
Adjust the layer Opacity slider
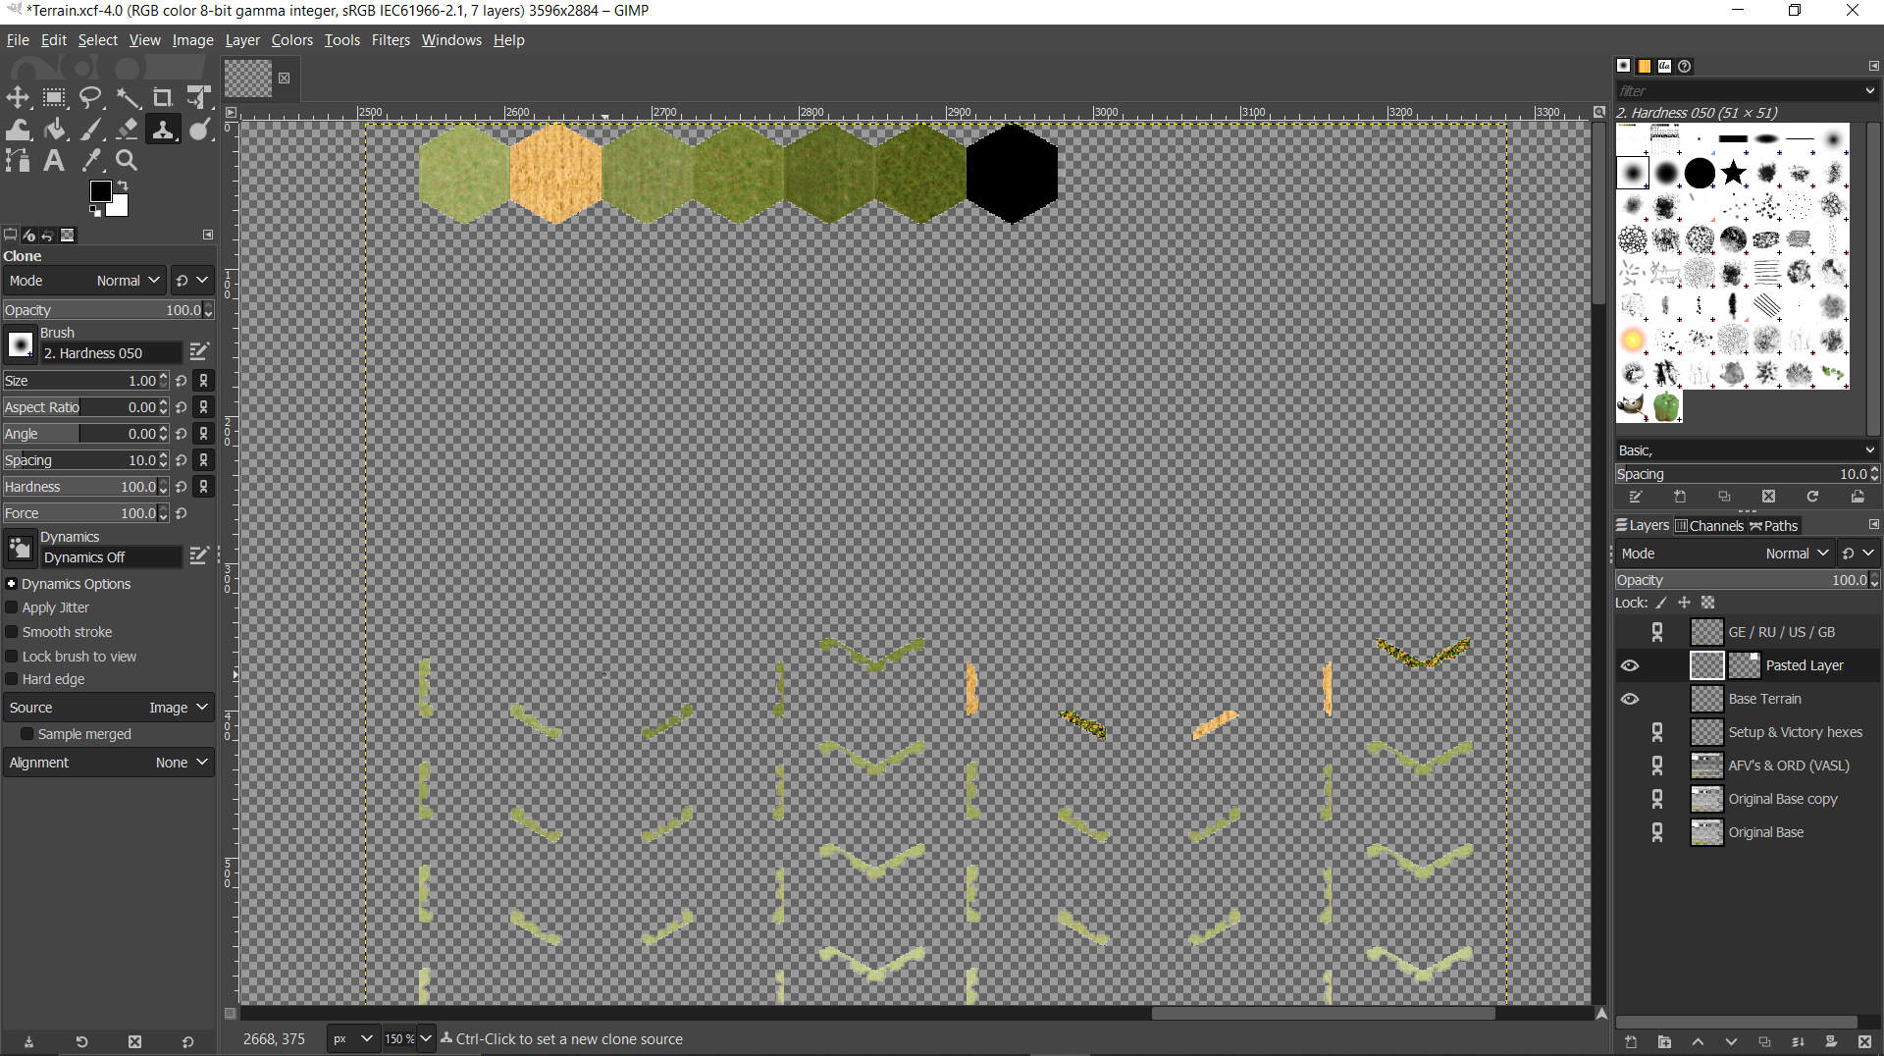pos(1748,580)
